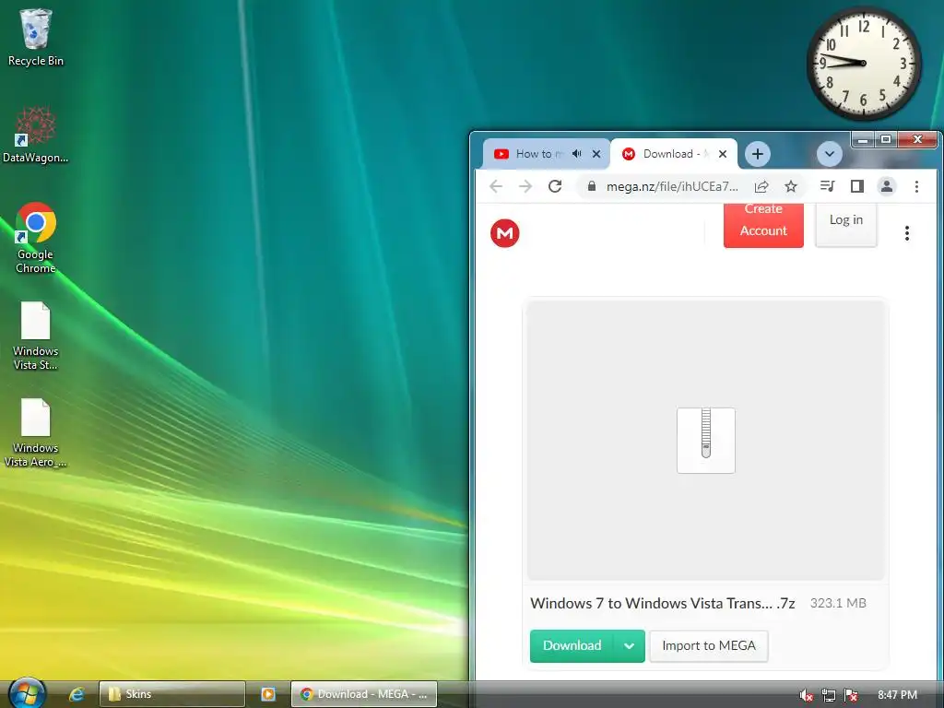Click the 8:47 PM taskbar clock
Screen dimensions: 944x708
(x=897, y=695)
